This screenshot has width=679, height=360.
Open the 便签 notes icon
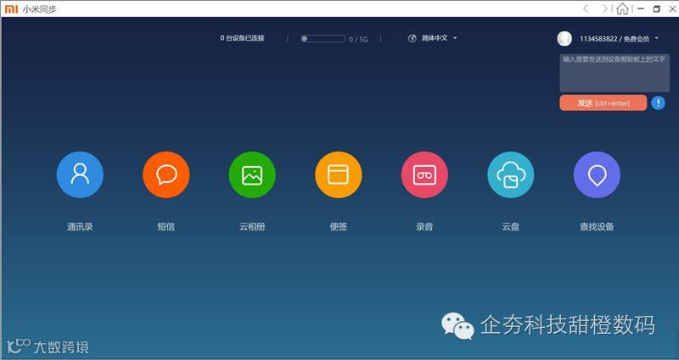tap(338, 174)
